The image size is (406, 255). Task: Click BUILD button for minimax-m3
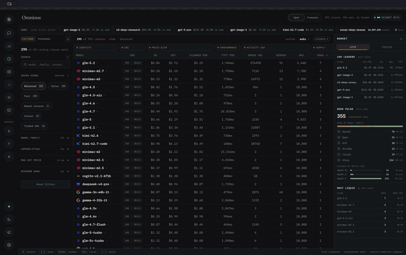click(137, 79)
